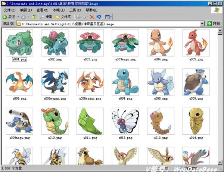Select the Pidgey thumbnail in bottom row
This screenshot has height=172, width=224.
[x=90, y=156]
